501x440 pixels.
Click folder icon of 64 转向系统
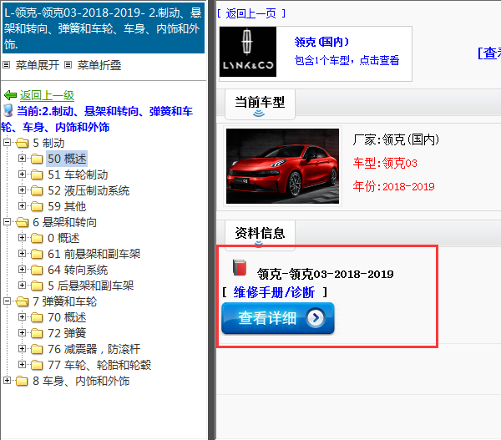point(37,270)
